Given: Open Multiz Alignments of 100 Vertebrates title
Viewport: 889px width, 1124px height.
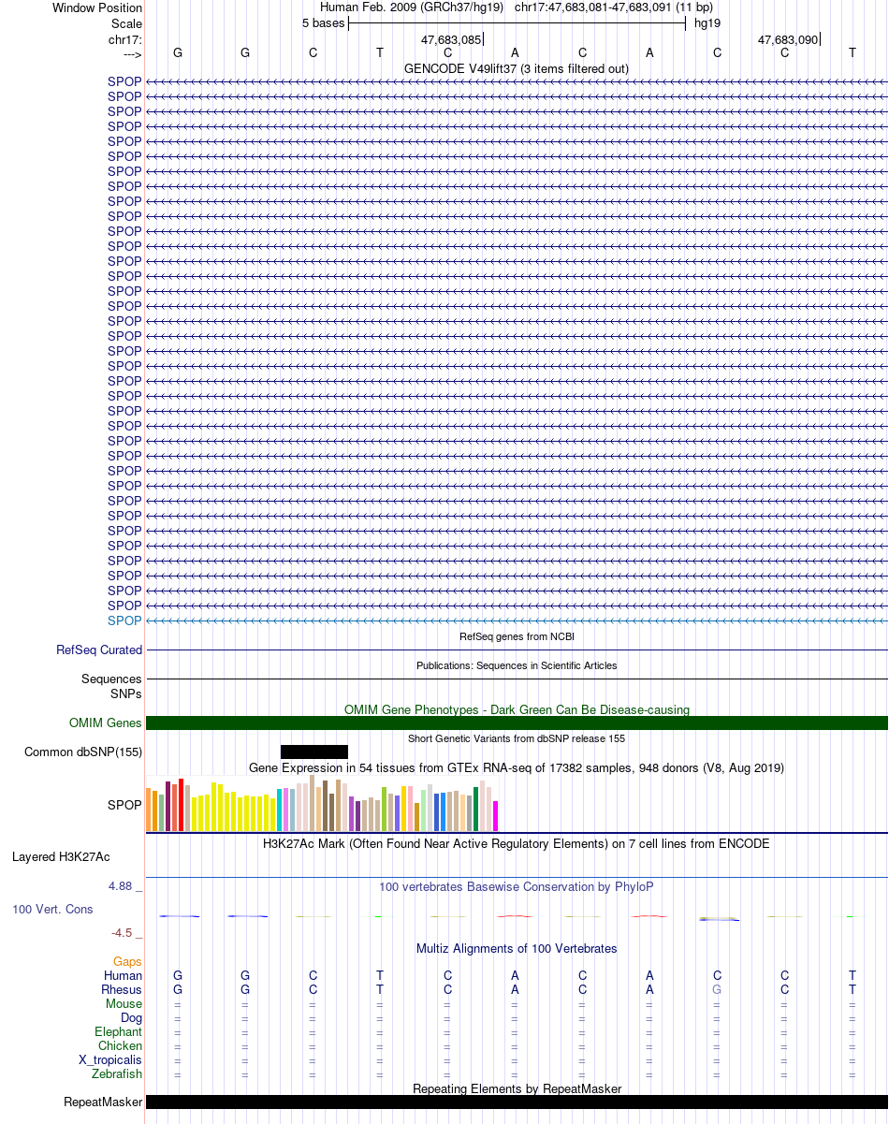Looking at the screenshot, I should 517,948.
